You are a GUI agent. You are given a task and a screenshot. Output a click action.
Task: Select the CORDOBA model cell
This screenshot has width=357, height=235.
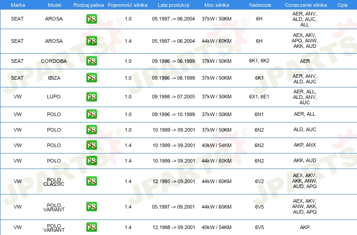tap(54, 61)
